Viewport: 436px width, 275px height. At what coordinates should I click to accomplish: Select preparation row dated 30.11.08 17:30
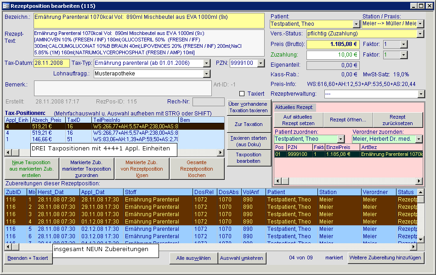tap(211, 214)
